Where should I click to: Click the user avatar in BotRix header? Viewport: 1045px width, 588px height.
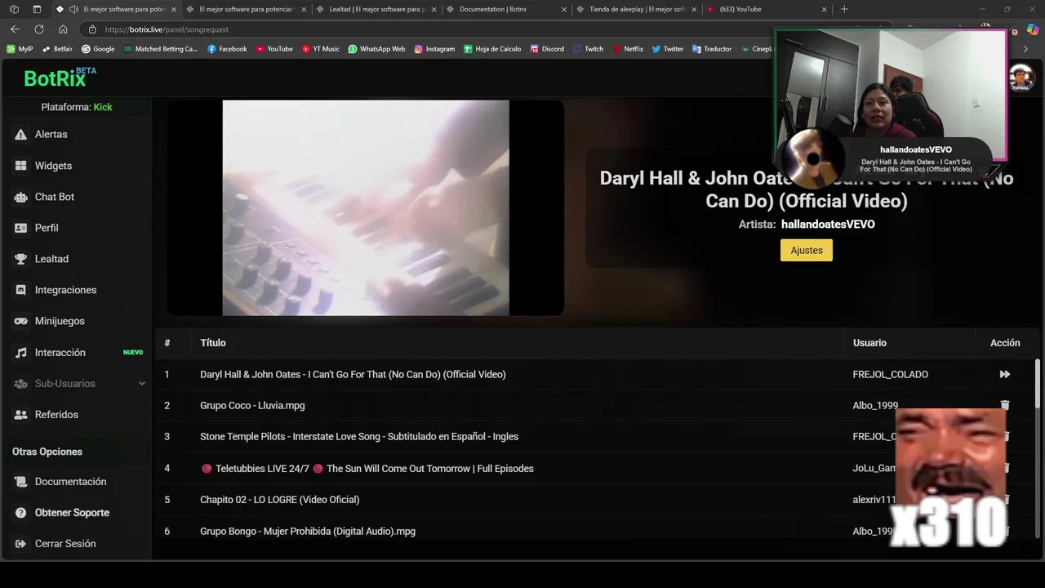click(x=1021, y=78)
